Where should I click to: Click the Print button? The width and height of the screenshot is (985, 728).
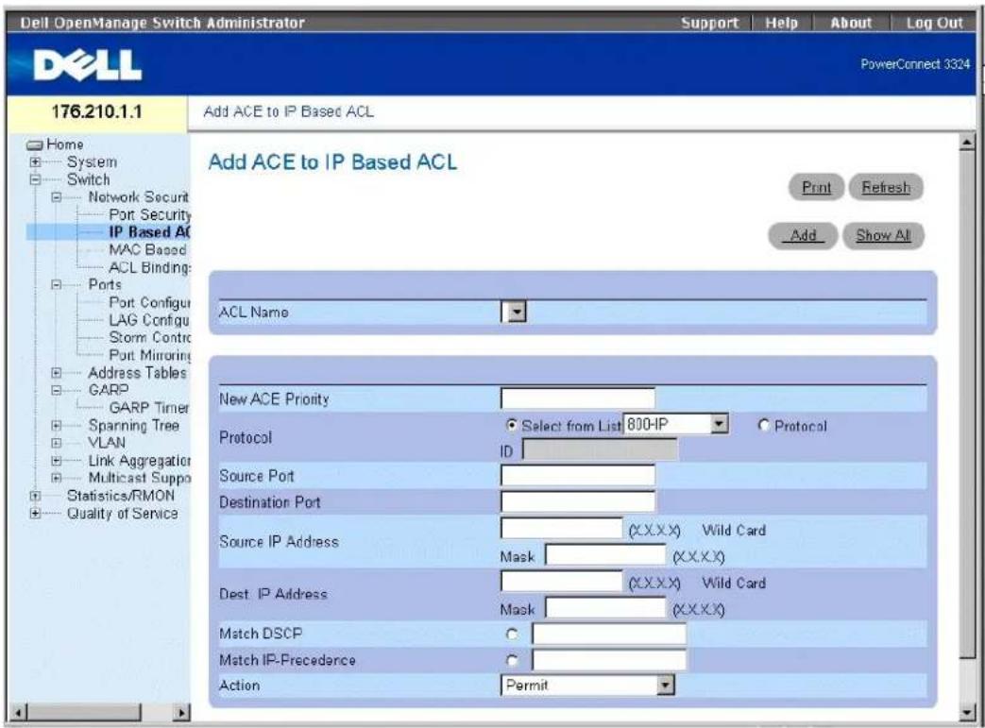pyautogui.click(x=816, y=187)
